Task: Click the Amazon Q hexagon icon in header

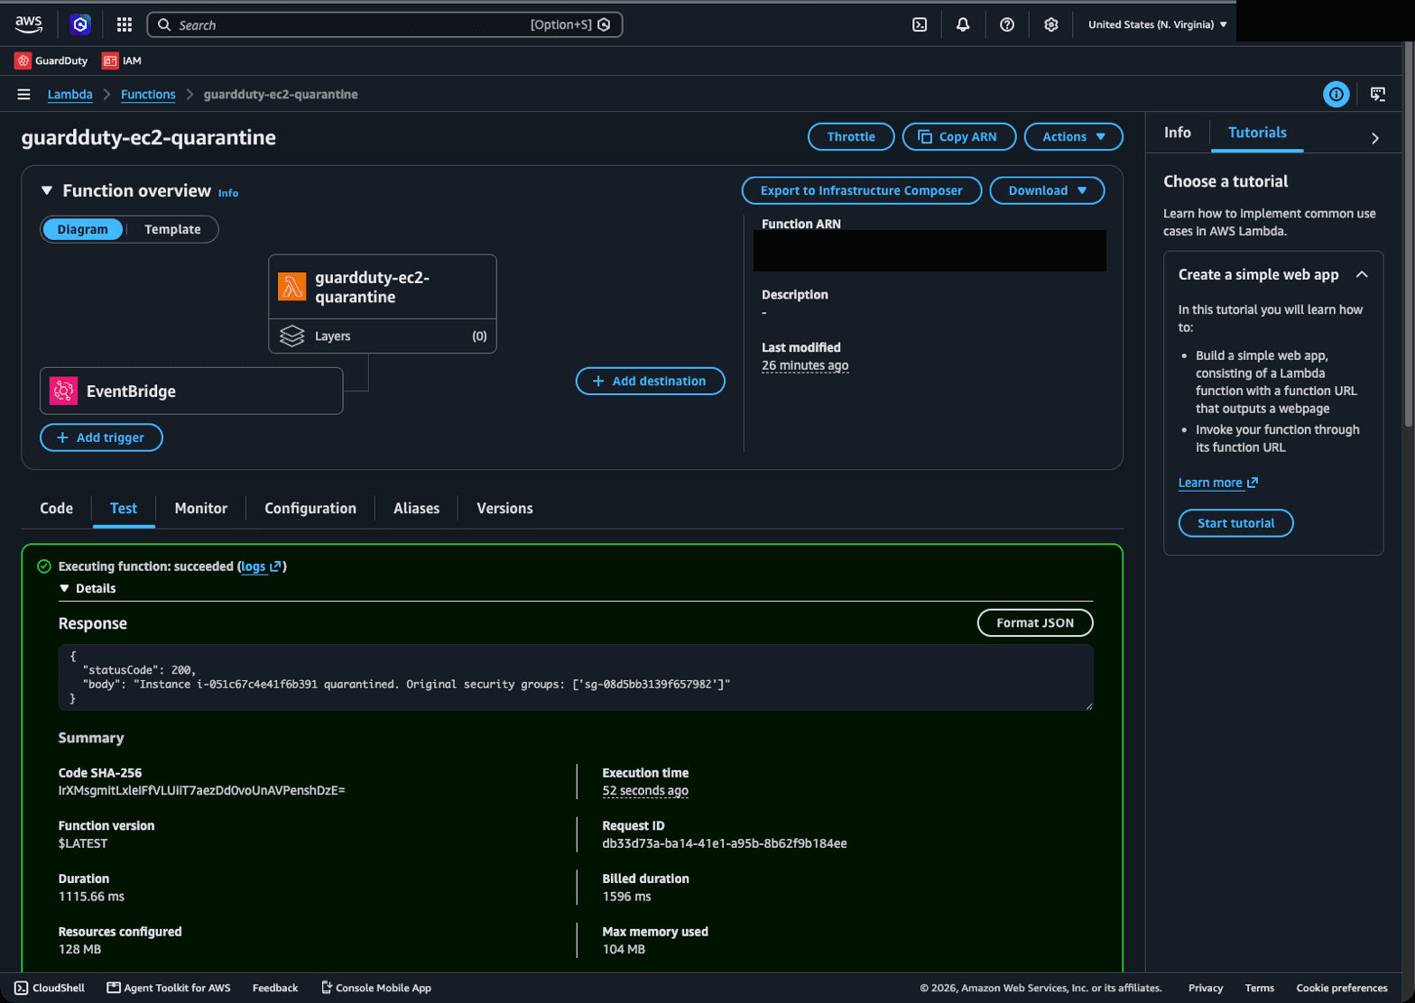Action: click(x=80, y=24)
